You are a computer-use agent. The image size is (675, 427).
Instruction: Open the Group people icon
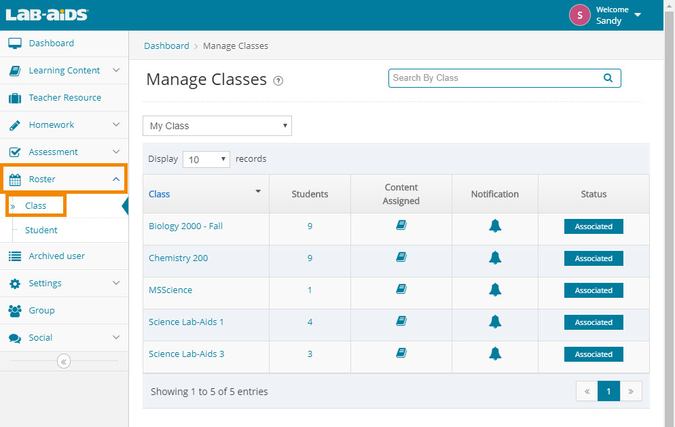[15, 310]
